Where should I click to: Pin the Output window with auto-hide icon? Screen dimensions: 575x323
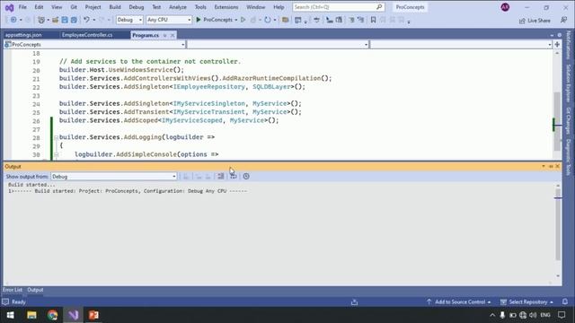tap(551, 166)
